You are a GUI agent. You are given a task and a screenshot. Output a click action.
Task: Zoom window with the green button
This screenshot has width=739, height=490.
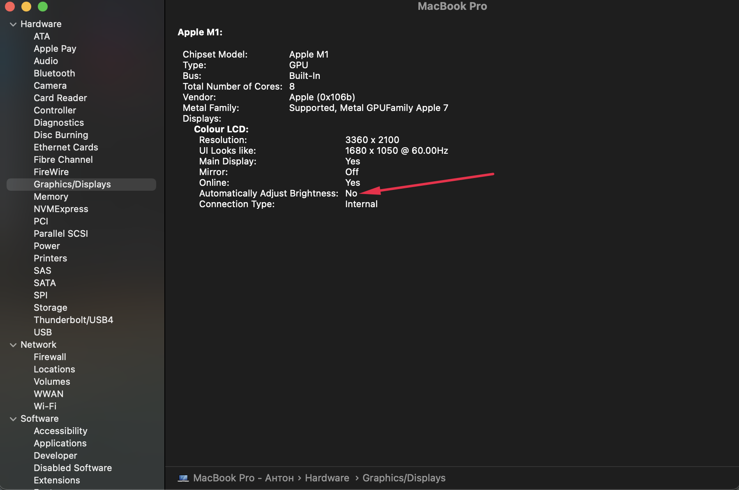tap(43, 7)
